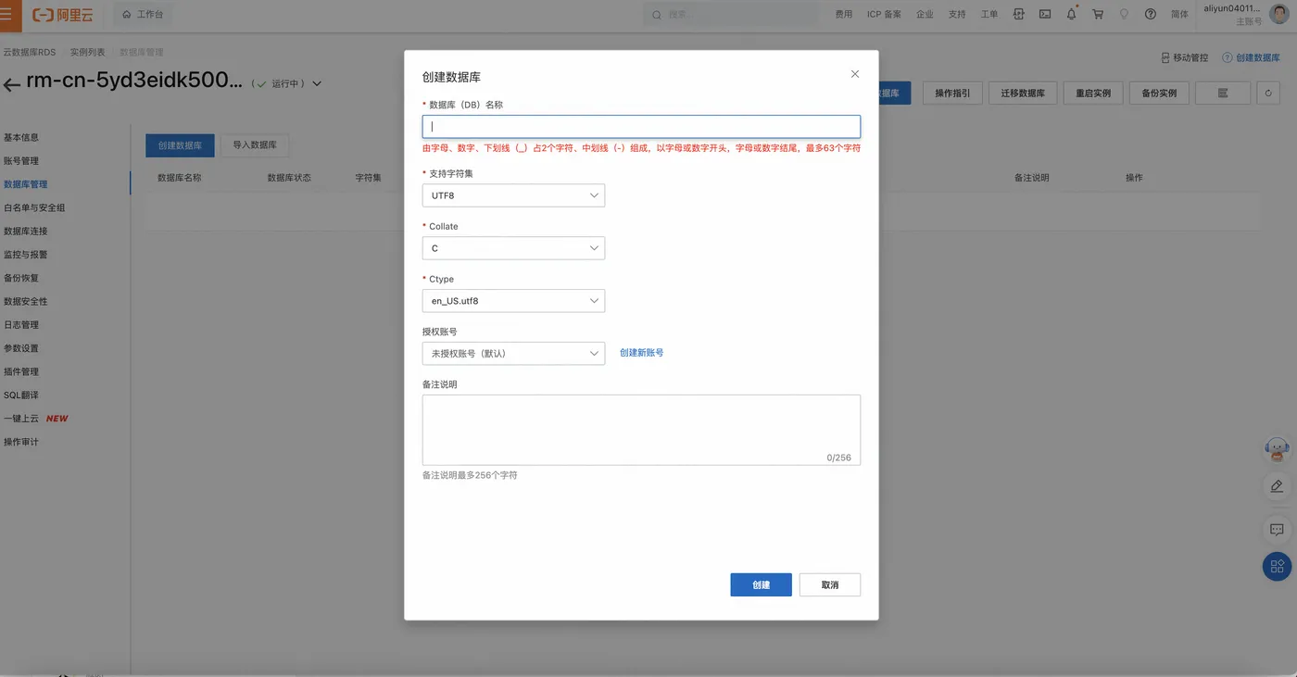1297x677 pixels.
Task: Click the edit pencil floating icon
Action: click(x=1277, y=486)
